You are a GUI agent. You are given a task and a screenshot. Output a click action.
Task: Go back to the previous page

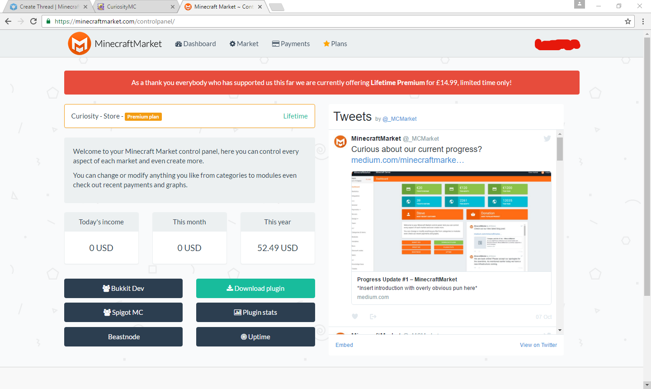(x=8, y=21)
